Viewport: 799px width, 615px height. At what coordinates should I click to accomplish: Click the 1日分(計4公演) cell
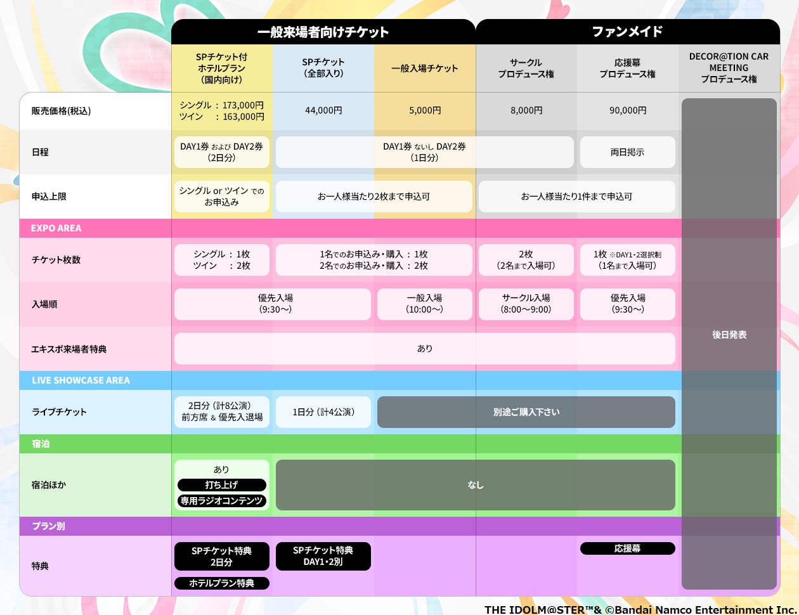pyautogui.click(x=323, y=412)
